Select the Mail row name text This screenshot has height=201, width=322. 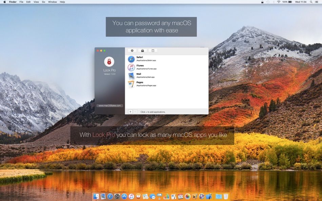click(139, 74)
